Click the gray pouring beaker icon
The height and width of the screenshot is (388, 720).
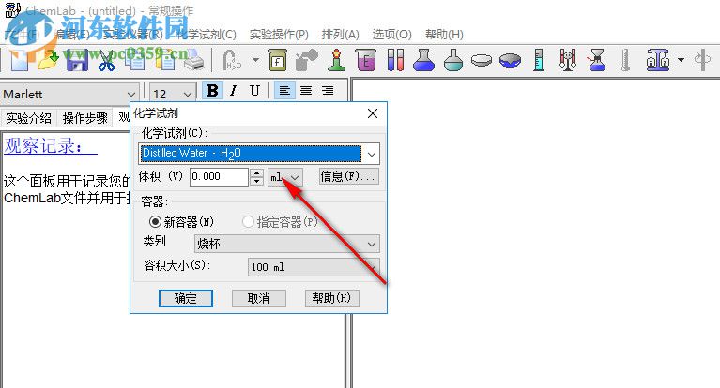(307, 60)
